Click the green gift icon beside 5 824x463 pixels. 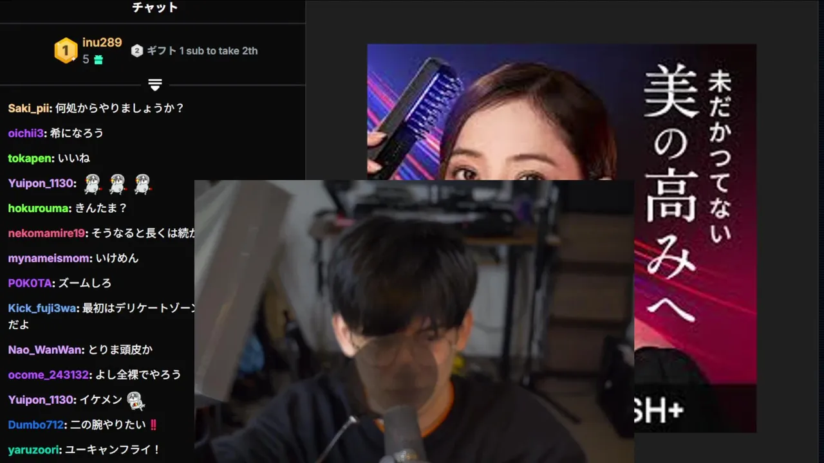pyautogui.click(x=98, y=60)
